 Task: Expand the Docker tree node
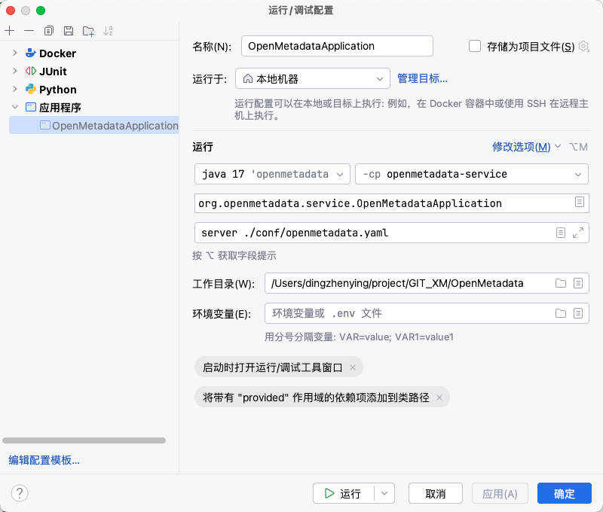tap(14, 53)
